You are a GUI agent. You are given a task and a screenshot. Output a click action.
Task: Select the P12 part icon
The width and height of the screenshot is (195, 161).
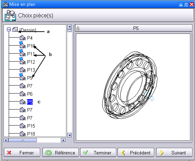(x=23, y=61)
